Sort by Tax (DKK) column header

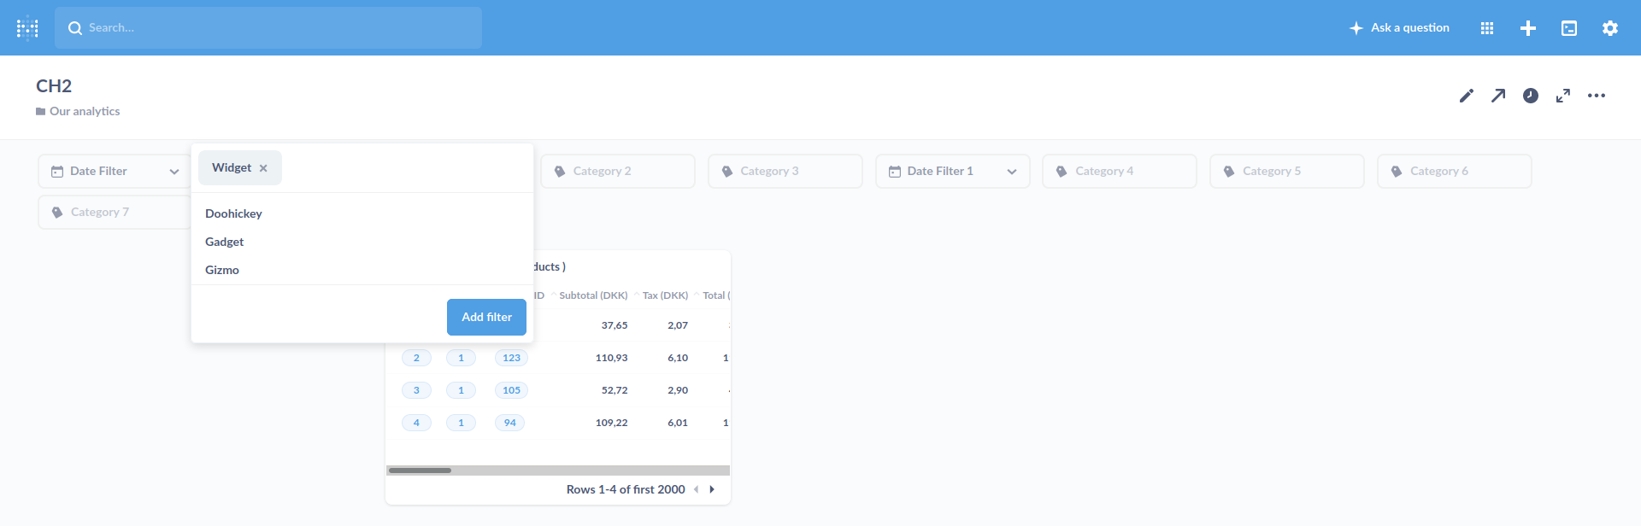665,295
